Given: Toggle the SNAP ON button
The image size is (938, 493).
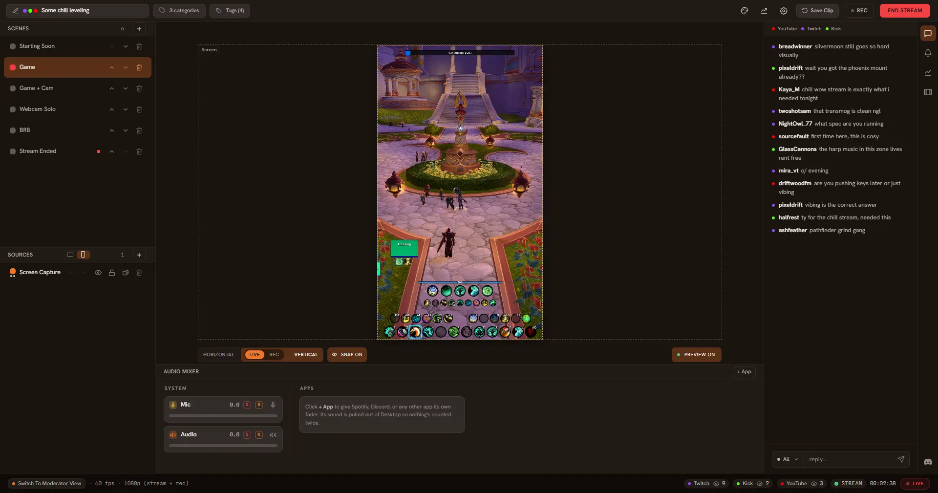Looking at the screenshot, I should [x=347, y=355].
